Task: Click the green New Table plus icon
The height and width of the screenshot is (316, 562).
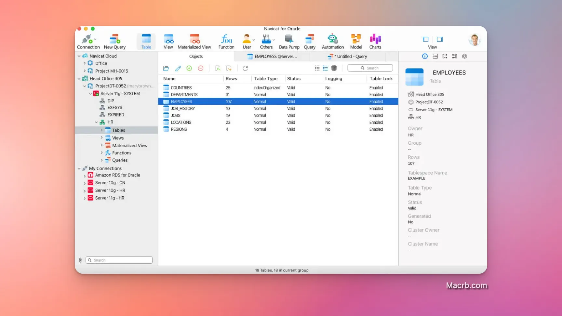Action: tap(189, 68)
